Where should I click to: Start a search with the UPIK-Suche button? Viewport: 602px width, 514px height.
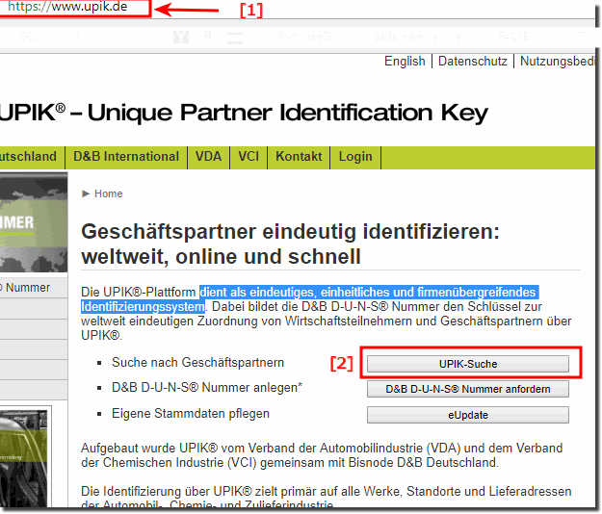coord(467,364)
